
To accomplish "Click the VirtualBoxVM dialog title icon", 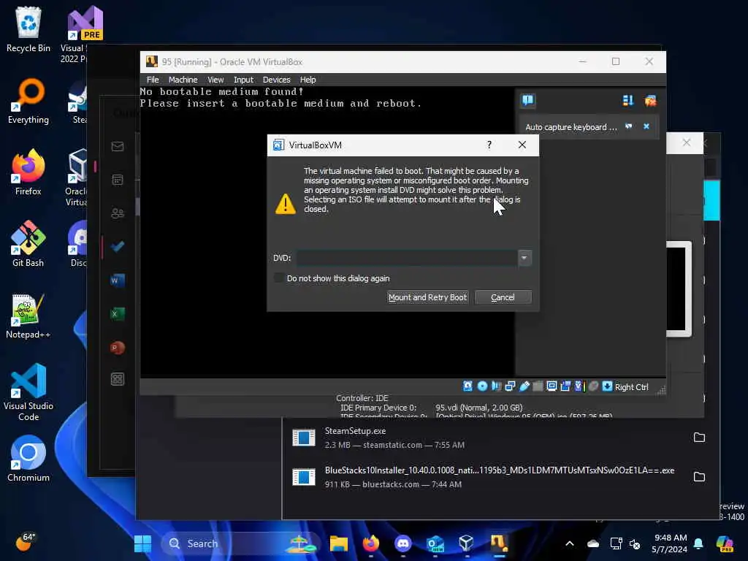I will click(278, 145).
